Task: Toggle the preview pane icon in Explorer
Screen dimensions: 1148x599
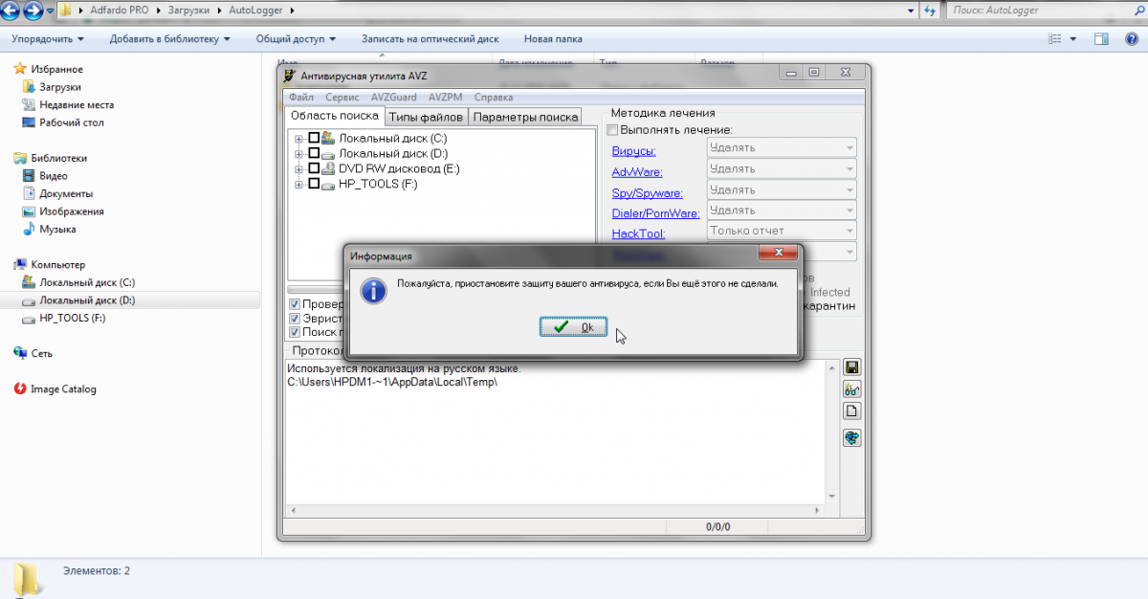Action: [x=1102, y=39]
